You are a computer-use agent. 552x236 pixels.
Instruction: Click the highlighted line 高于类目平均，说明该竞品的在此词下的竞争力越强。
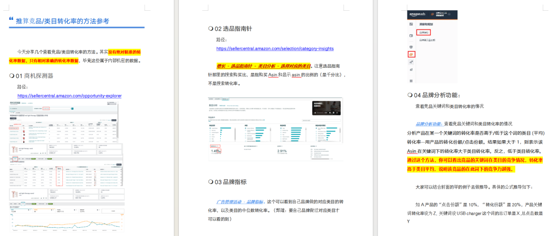(x=462, y=169)
